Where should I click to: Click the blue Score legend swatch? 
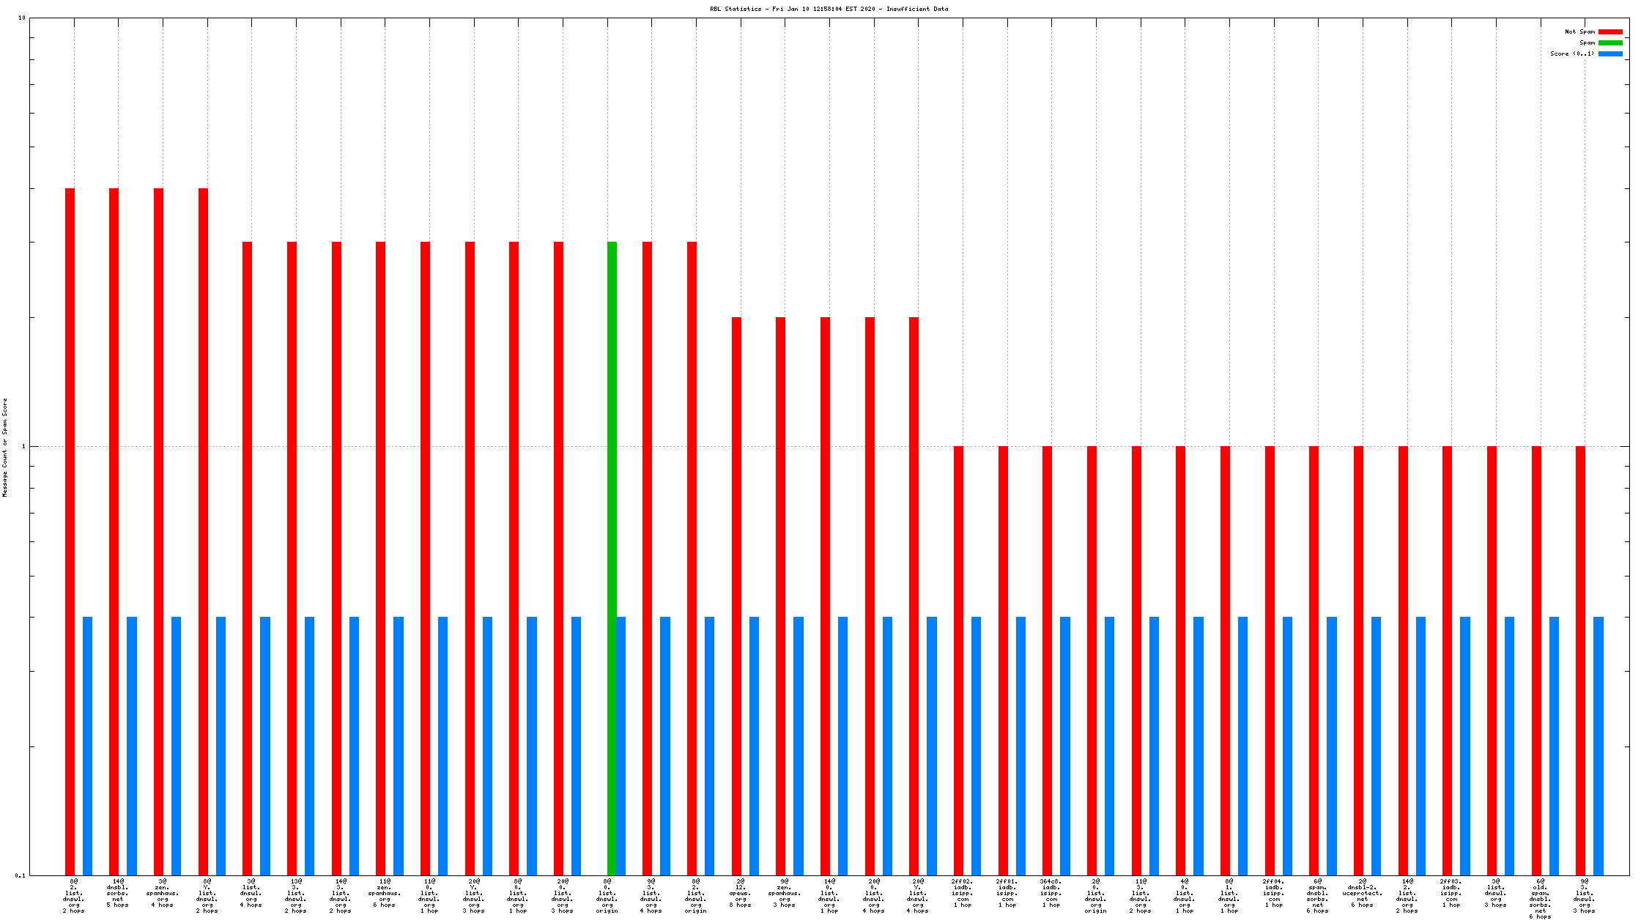coord(1610,53)
